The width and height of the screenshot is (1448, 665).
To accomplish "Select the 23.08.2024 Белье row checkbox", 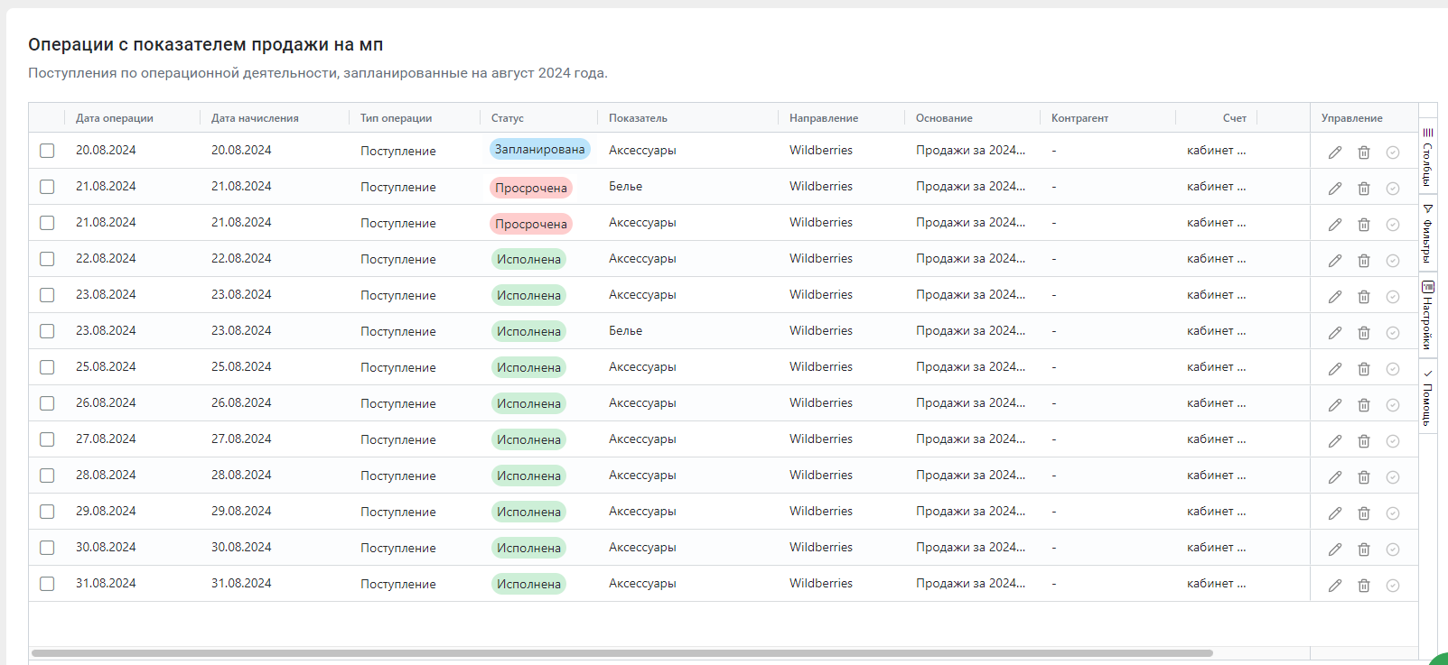I will [x=47, y=331].
